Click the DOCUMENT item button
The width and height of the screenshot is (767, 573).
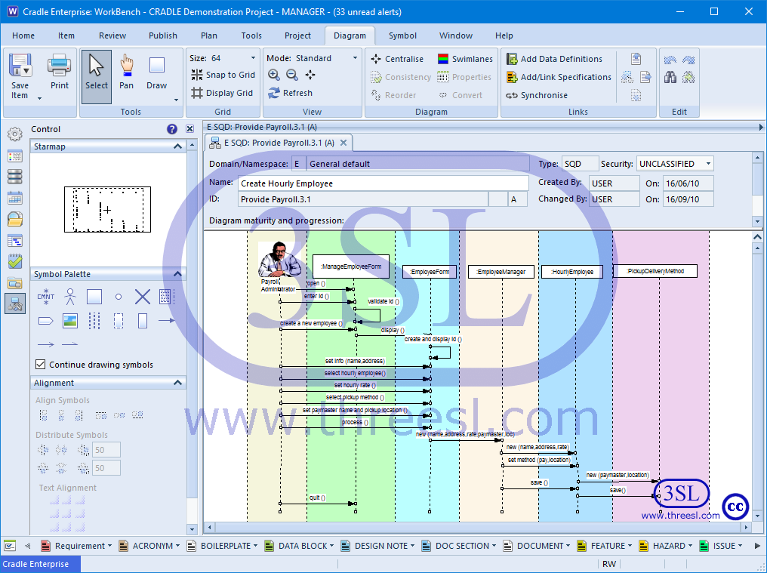[x=537, y=546]
